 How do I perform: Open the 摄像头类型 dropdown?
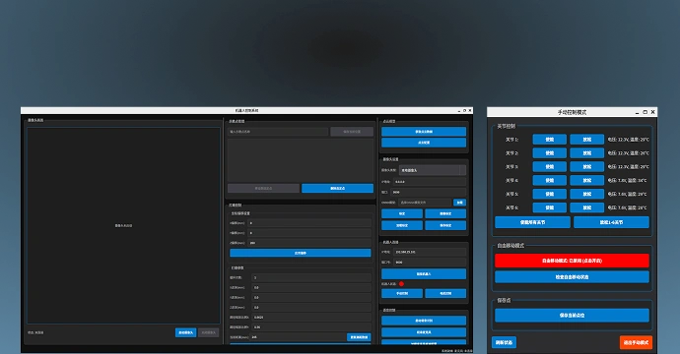433,170
